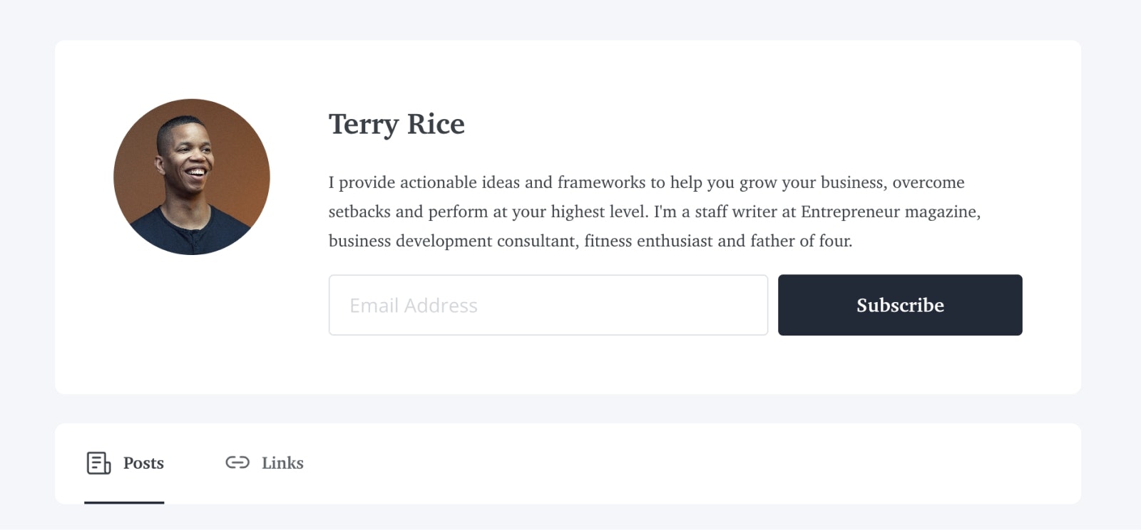Click the word "Entrepreneur" in the bio
Screen dimensions: 1141x530
(850, 212)
